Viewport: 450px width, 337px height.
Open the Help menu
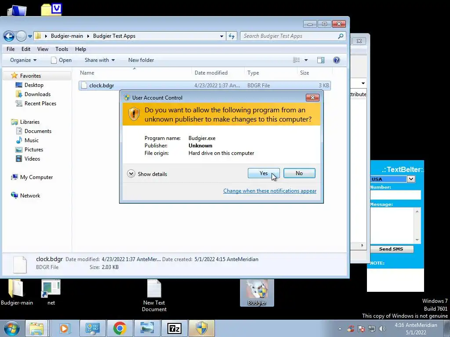click(81, 49)
